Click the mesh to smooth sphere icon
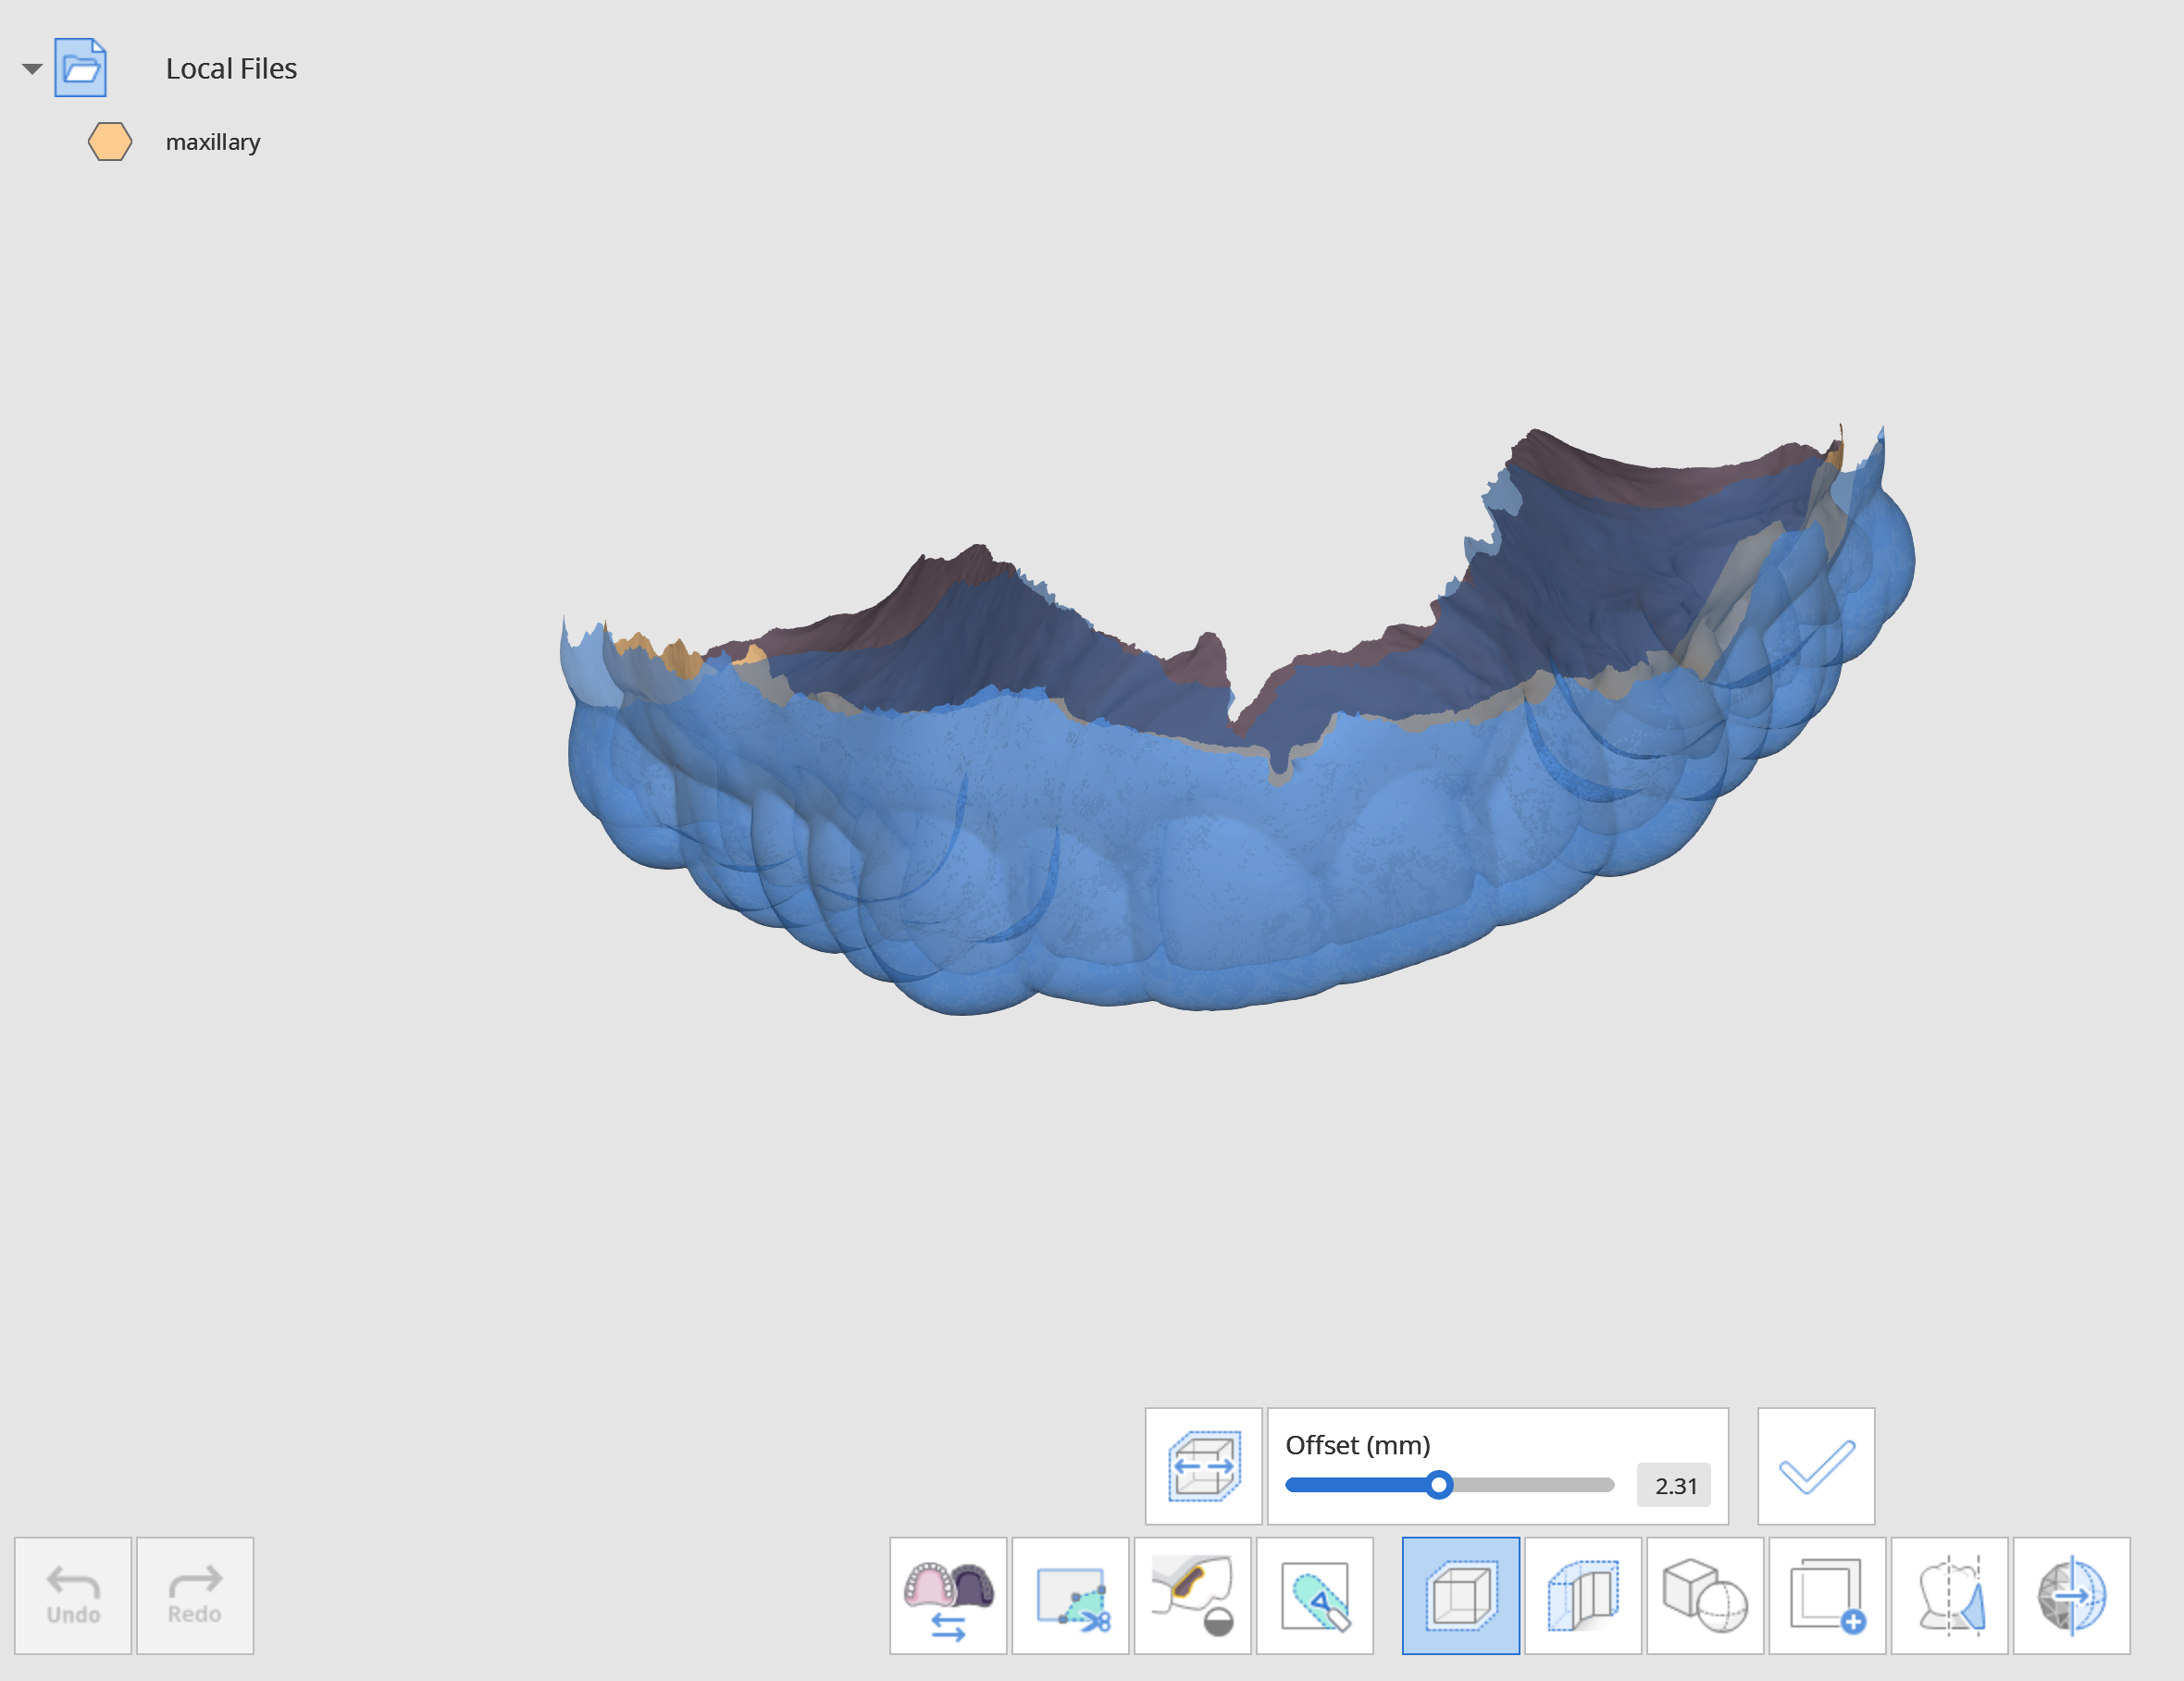The height and width of the screenshot is (1681, 2184). point(2071,1596)
